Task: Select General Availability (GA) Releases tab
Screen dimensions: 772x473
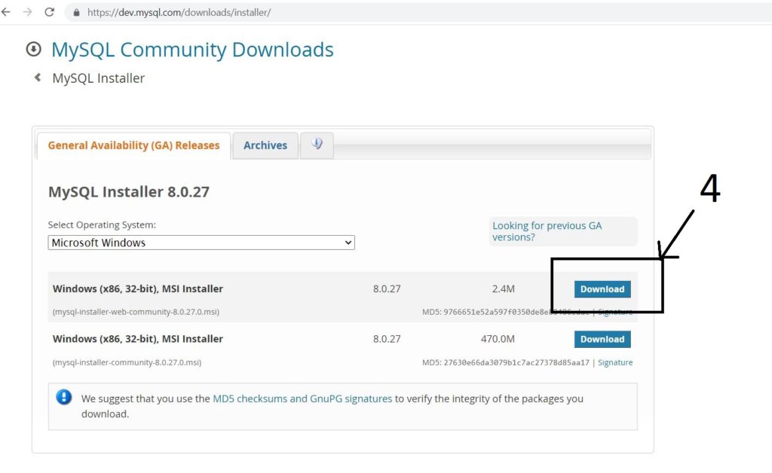Action: (x=133, y=145)
